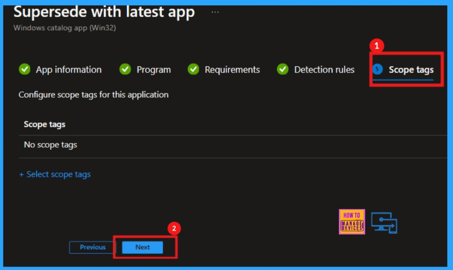The height and width of the screenshot is (270, 453).
Task: Click the Supersede with latest app title
Action: pyautogui.click(x=104, y=12)
